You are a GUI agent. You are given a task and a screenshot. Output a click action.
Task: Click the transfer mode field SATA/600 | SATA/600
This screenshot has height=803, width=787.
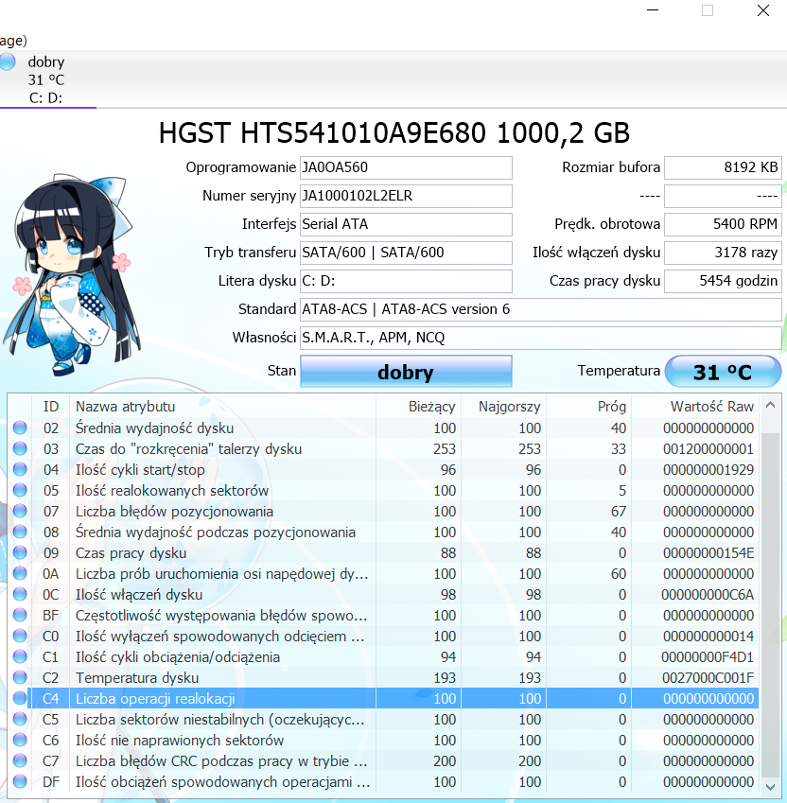pyautogui.click(x=406, y=253)
